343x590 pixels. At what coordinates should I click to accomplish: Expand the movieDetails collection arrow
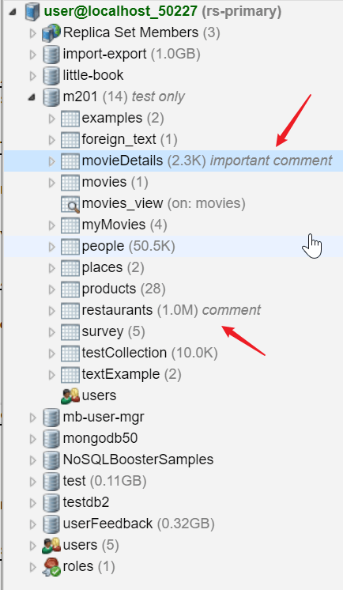tap(52, 161)
